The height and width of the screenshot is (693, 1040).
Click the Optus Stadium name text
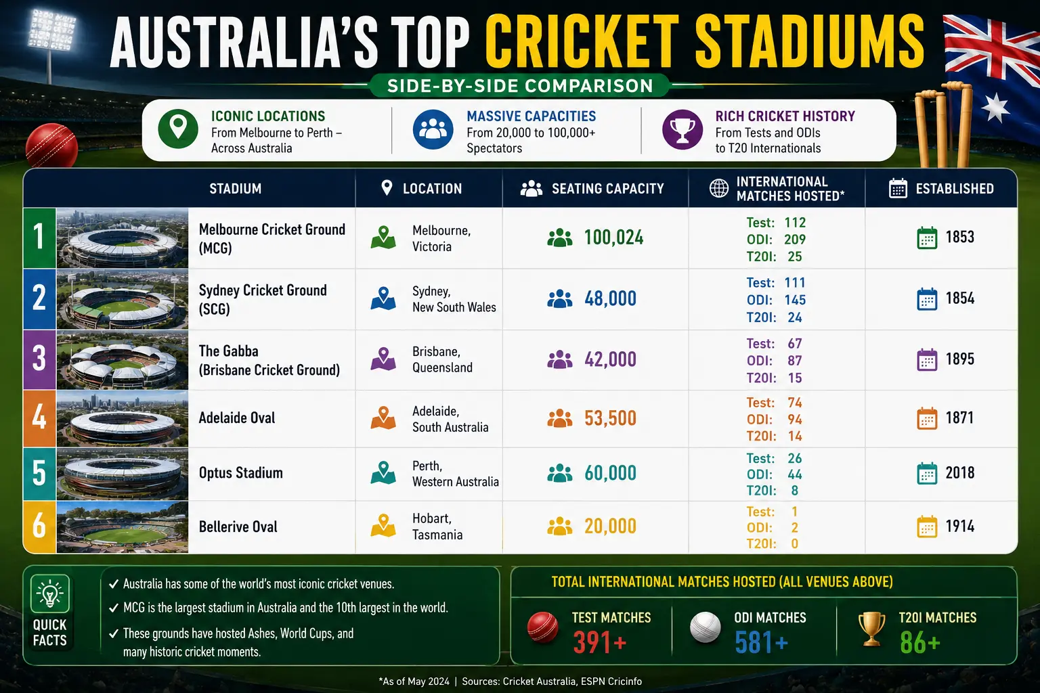click(x=240, y=472)
